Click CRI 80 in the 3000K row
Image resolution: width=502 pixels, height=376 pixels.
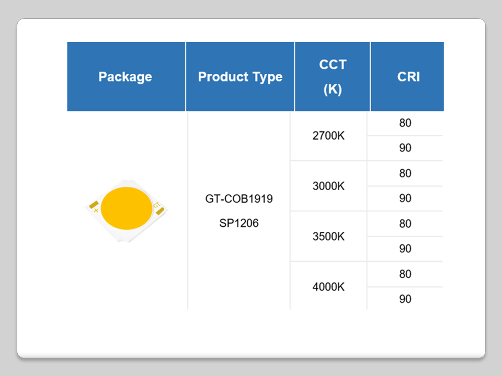click(405, 173)
